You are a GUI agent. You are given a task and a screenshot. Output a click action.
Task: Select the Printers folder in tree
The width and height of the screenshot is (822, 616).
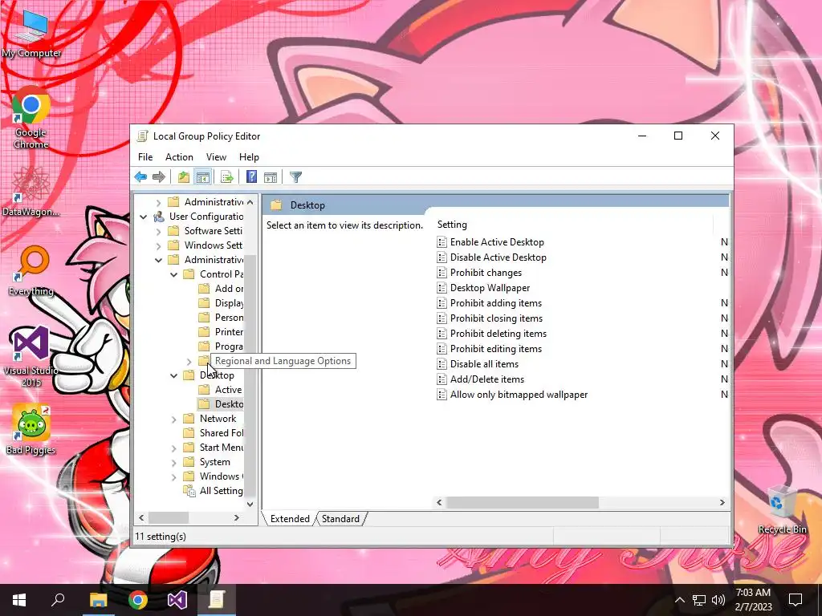[x=221, y=331]
